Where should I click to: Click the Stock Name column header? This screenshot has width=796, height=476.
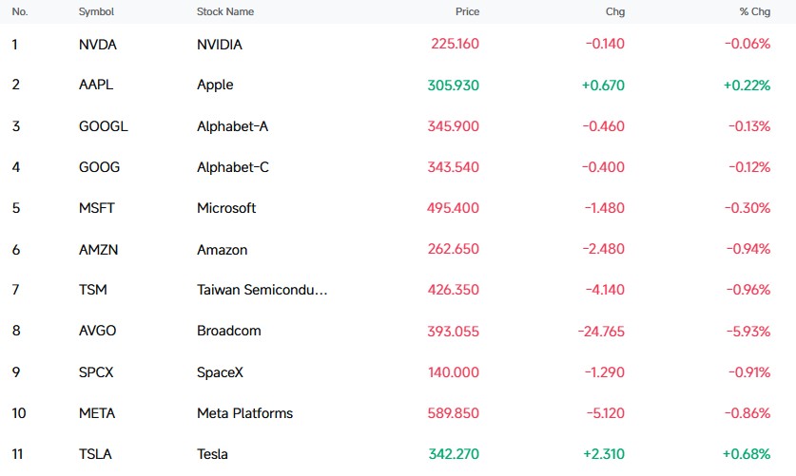click(224, 11)
